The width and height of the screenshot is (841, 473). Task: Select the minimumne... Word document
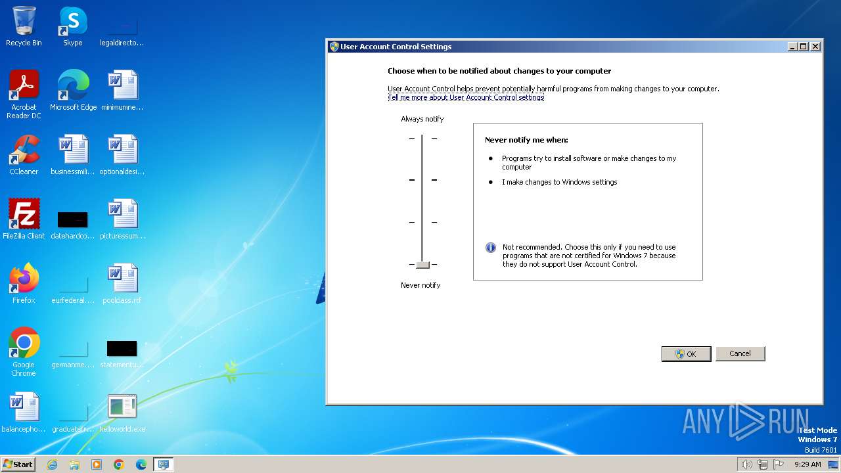point(122,91)
